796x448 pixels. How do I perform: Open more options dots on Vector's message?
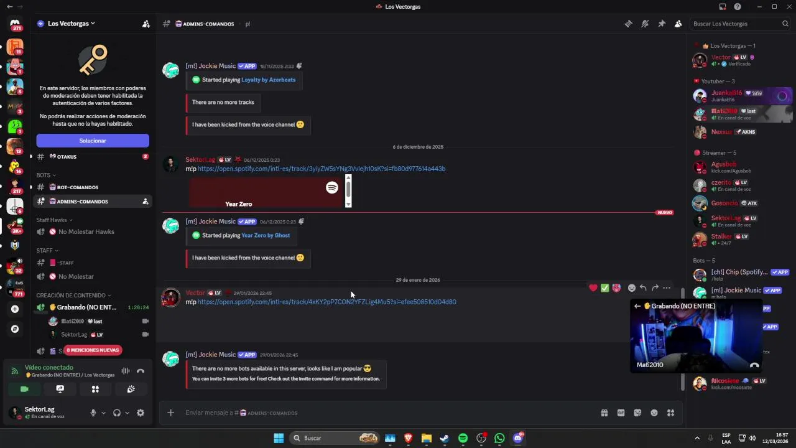pyautogui.click(x=667, y=287)
